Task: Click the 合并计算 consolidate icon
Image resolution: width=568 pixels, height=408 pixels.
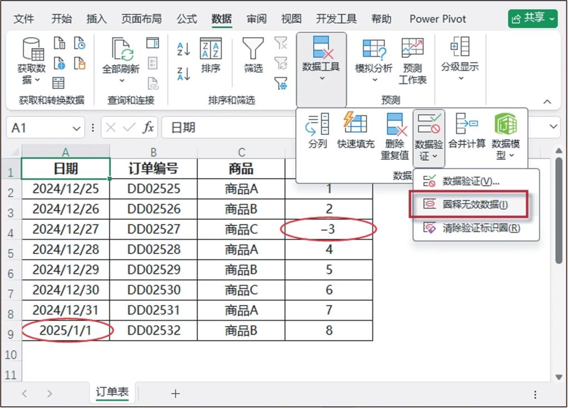Action: [467, 124]
